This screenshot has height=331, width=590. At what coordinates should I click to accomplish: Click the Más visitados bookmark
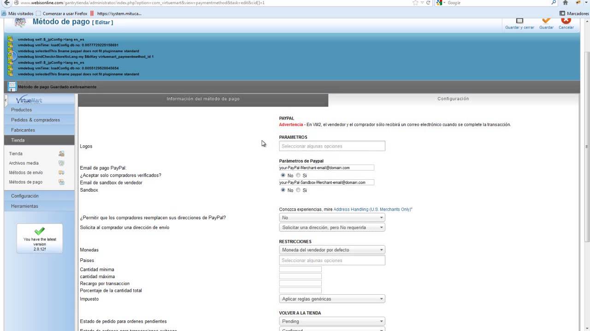[18, 13]
